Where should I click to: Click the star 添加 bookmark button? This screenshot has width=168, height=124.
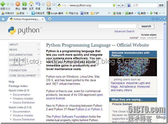click(x=20, y=13)
